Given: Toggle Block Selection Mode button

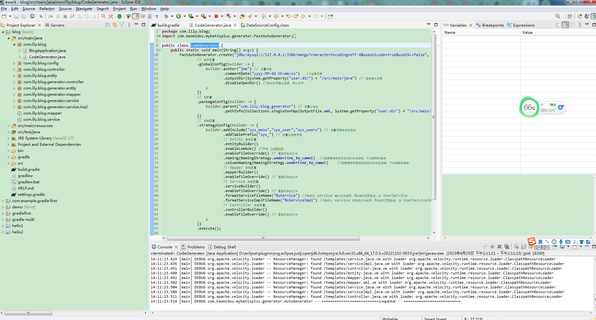Looking at the screenshot, I should click(x=150, y=16).
